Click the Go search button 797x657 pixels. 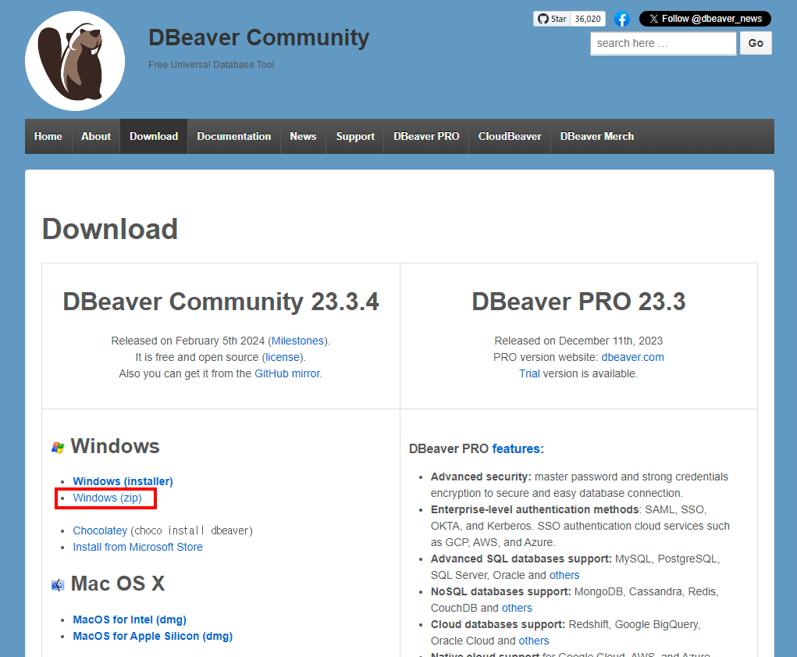756,43
